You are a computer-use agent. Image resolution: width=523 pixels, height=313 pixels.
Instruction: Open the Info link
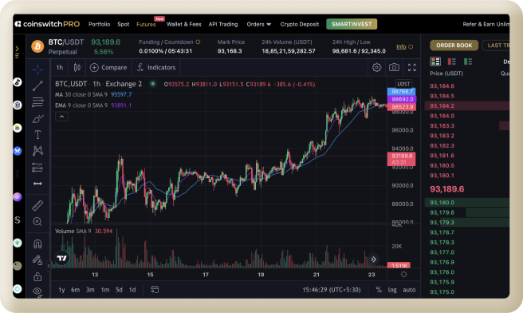pyautogui.click(x=401, y=47)
